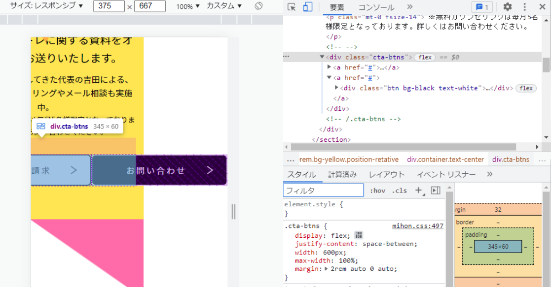This screenshot has height=287, width=551.
Task: Select div.cta-btns in the breadcrumb
Action: click(511, 159)
